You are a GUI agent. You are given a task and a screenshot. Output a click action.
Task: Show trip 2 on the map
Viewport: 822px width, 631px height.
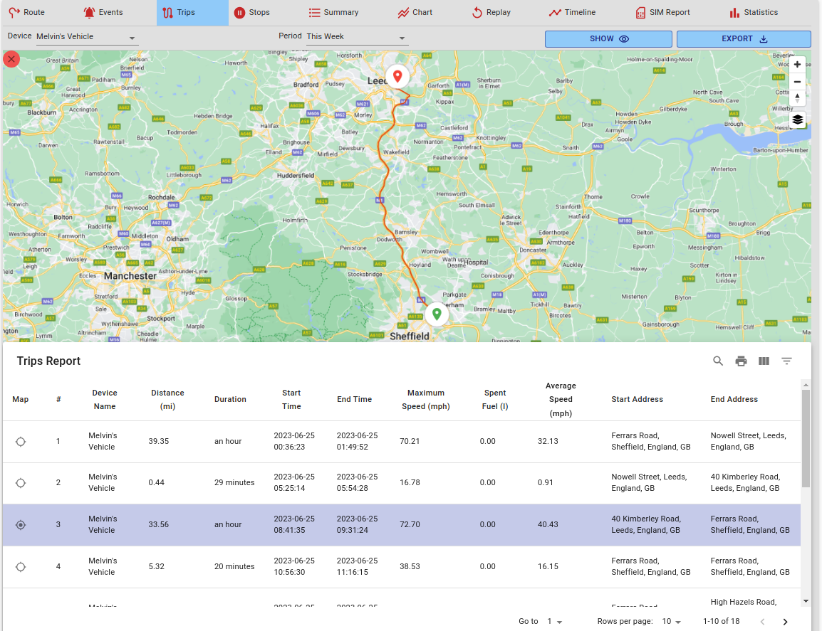(21, 483)
